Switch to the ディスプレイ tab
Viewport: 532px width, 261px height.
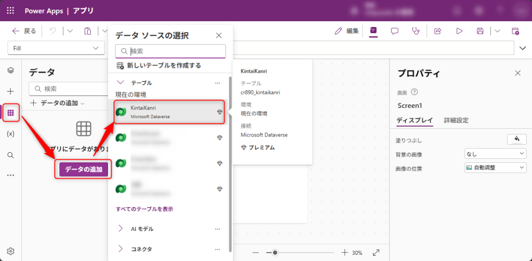coord(415,120)
